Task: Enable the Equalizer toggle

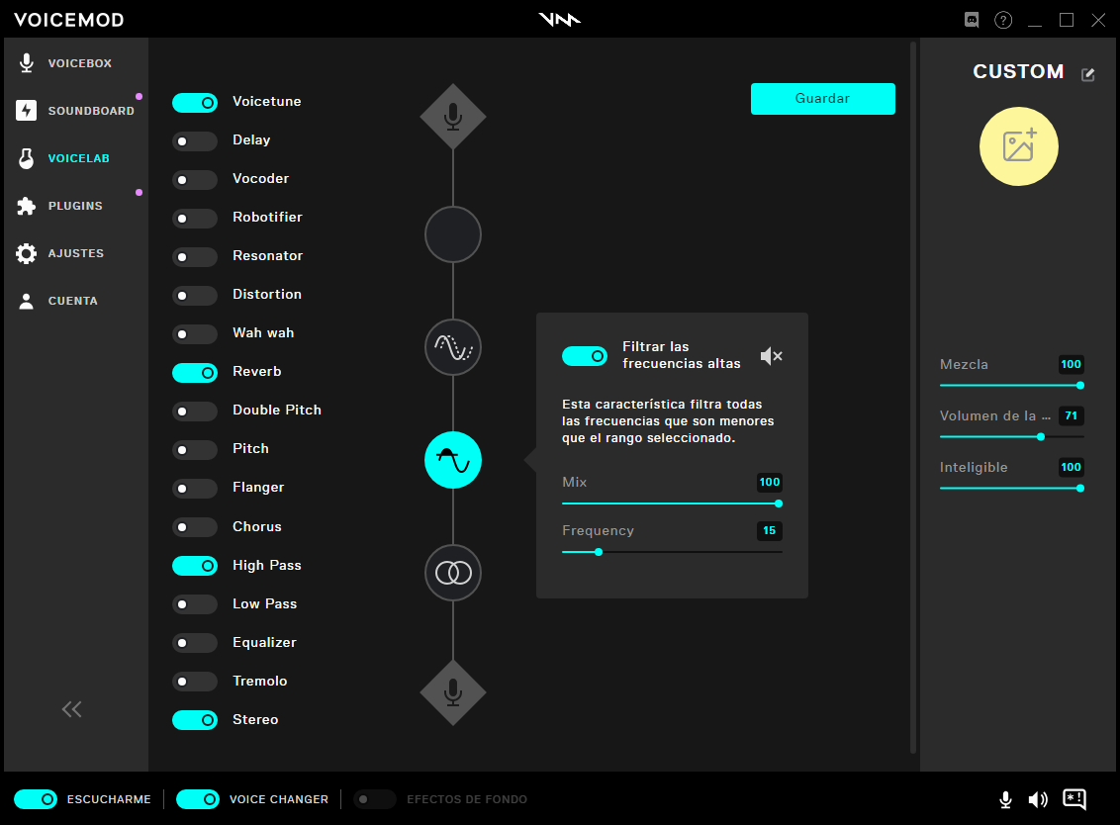Action: pyautogui.click(x=195, y=644)
